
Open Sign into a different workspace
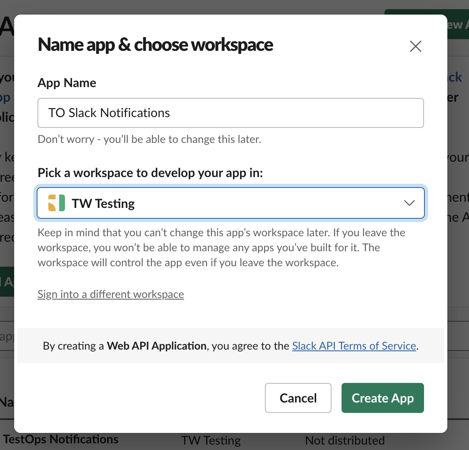tap(110, 294)
